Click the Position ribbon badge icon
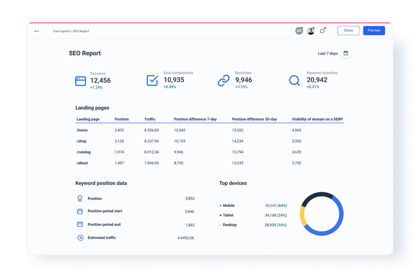The height and width of the screenshot is (277, 419). coord(80,198)
